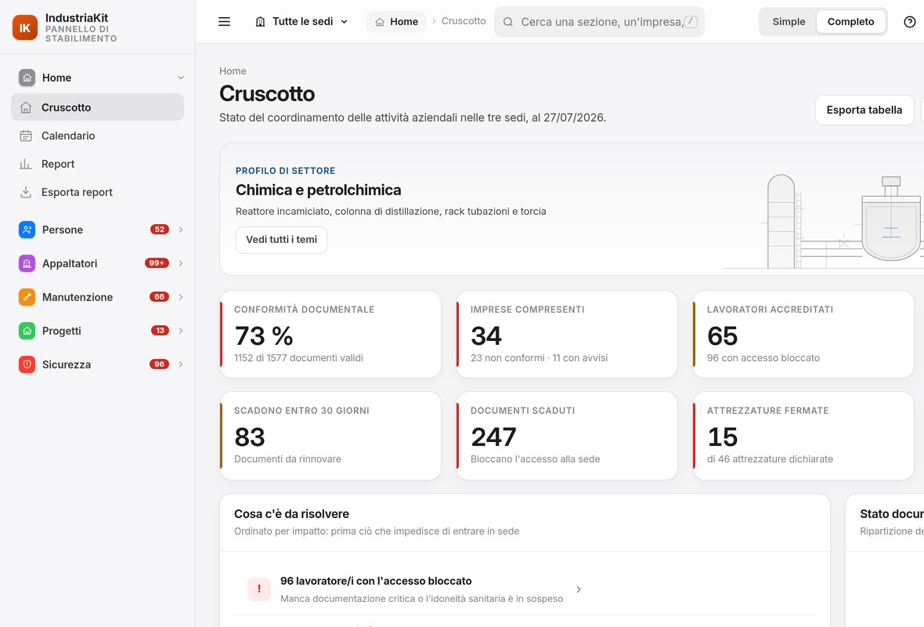This screenshot has height=627, width=924.
Task: Switch to Simple view mode
Action: point(789,22)
